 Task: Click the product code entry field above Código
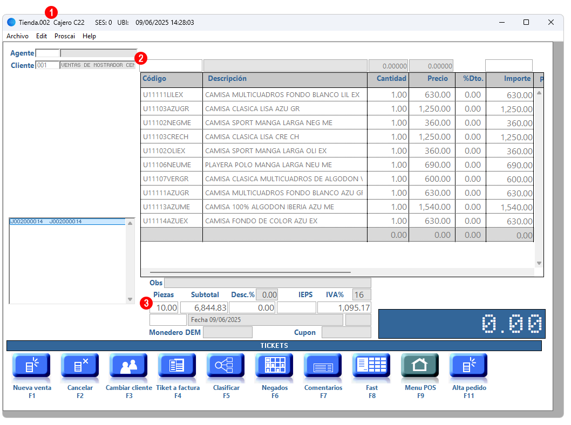pyautogui.click(x=171, y=65)
